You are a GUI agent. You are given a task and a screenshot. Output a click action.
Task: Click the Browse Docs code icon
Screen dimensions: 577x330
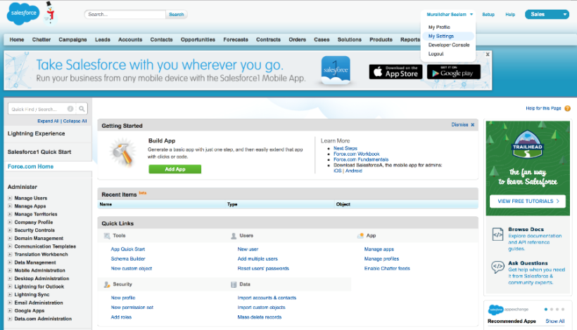coord(497,235)
